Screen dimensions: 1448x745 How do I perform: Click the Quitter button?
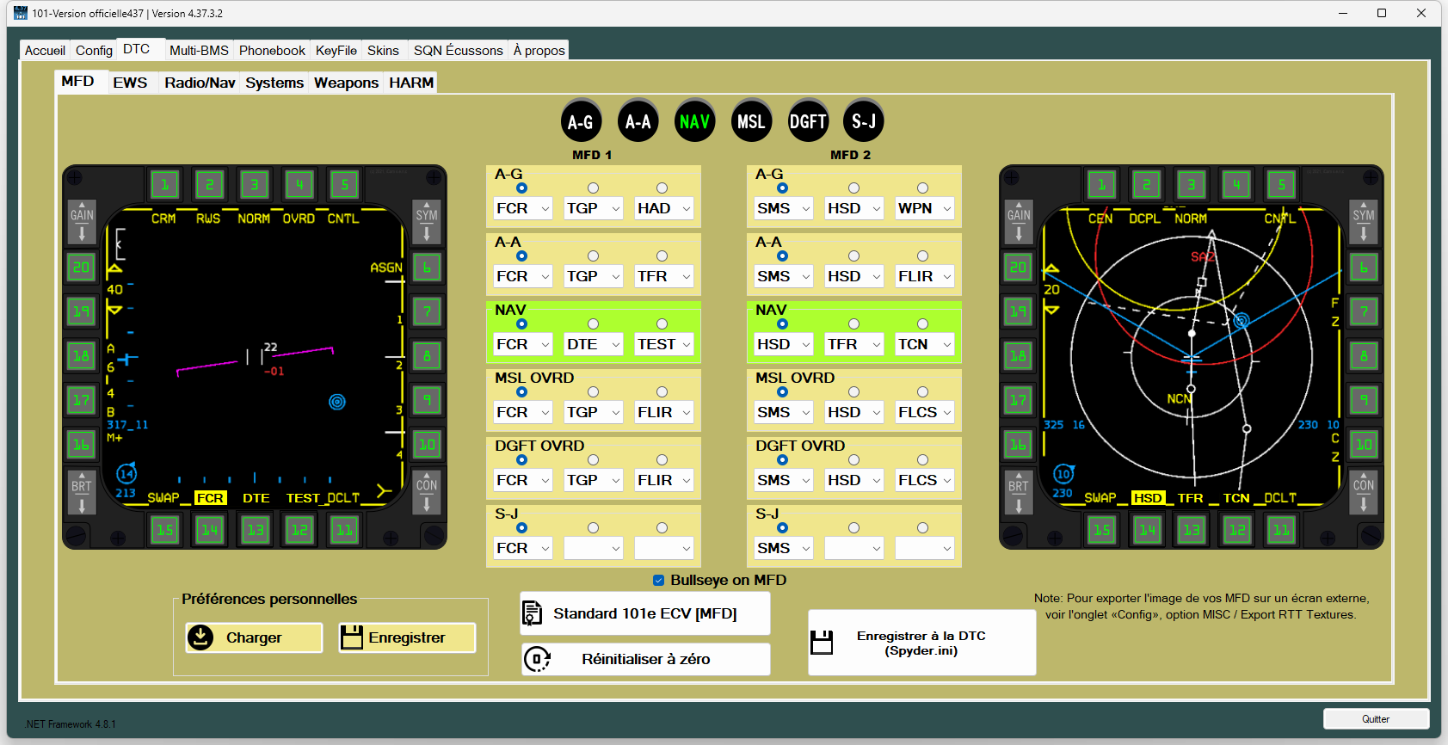click(1375, 719)
